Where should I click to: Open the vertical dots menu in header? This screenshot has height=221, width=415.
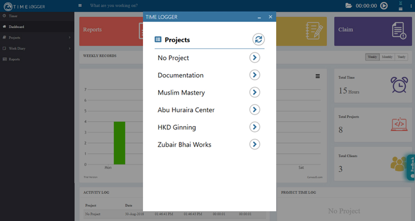point(411,6)
